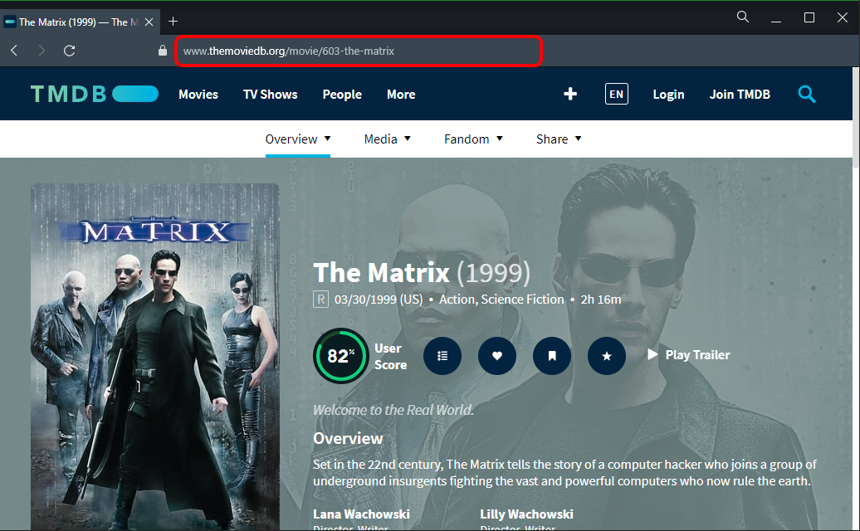The image size is (860, 531).
Task: Mark The Matrix as favorite with heart icon
Action: pyautogui.click(x=497, y=356)
